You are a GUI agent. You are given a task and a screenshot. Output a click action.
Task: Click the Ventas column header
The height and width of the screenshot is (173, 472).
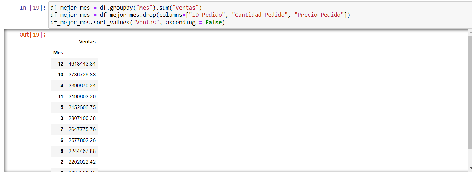tap(87, 42)
